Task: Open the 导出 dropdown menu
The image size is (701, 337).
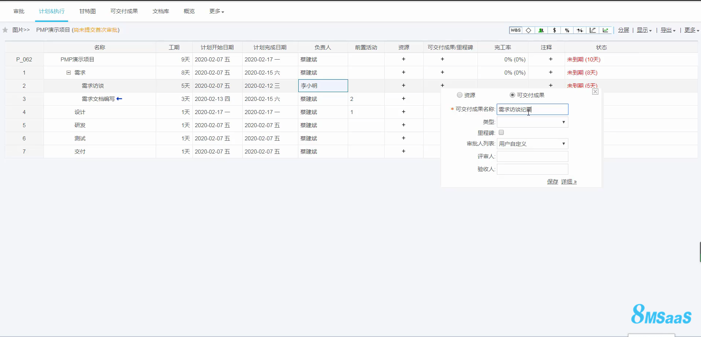Action: pyautogui.click(x=668, y=30)
